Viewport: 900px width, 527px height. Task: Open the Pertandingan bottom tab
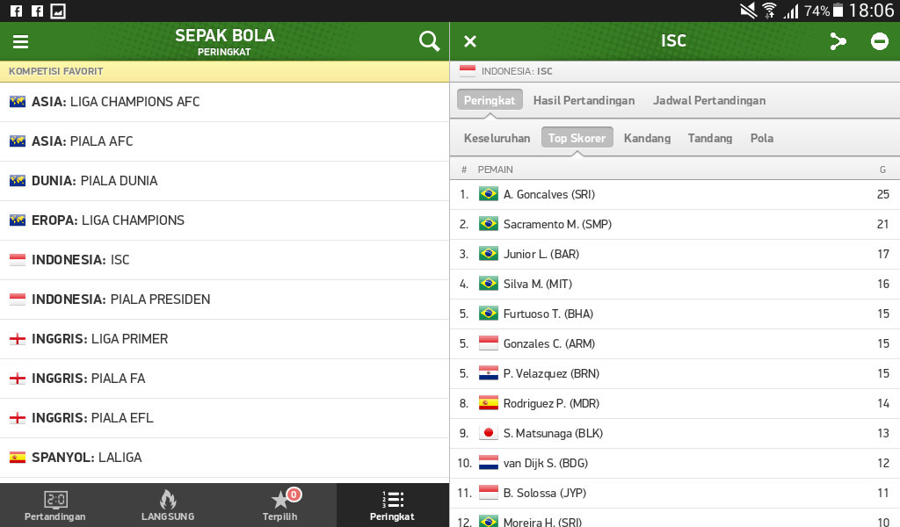pyautogui.click(x=55, y=505)
